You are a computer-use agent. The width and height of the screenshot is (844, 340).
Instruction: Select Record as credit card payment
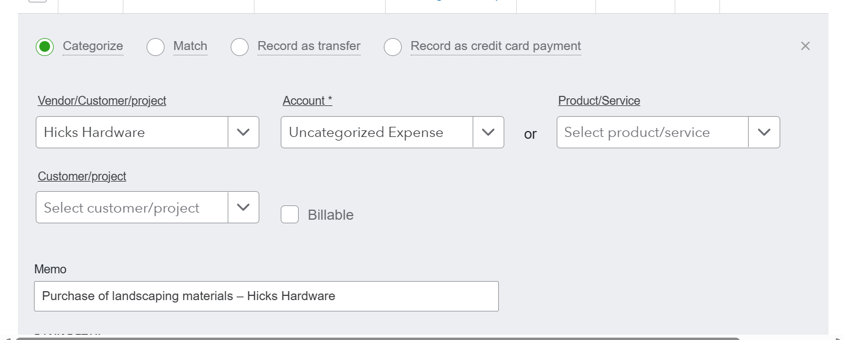[393, 46]
